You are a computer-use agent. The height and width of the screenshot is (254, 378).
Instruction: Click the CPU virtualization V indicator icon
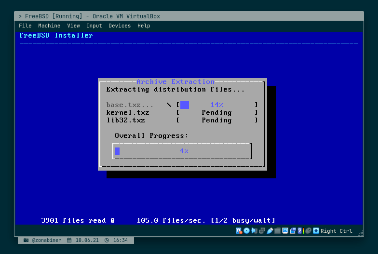301,231
